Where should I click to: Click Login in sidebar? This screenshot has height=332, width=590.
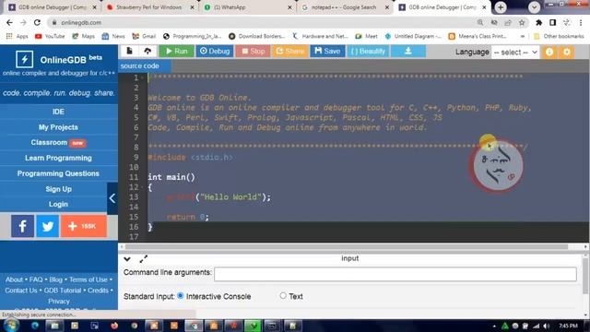[58, 204]
